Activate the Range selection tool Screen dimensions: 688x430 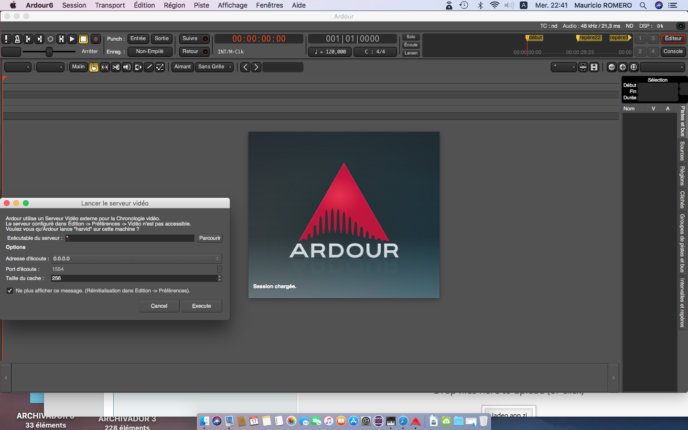105,67
